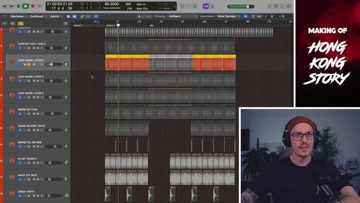The image size is (360, 203).
Task: Click the grid view icon in tracks menu bar
Action: pyautogui.click(x=68, y=16)
